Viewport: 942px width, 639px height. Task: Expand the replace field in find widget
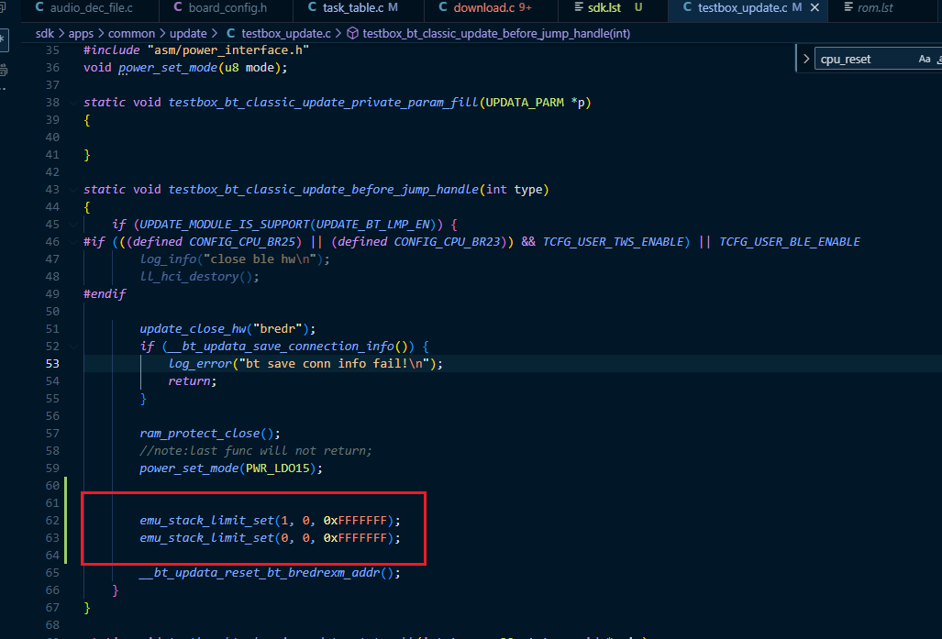coord(806,59)
